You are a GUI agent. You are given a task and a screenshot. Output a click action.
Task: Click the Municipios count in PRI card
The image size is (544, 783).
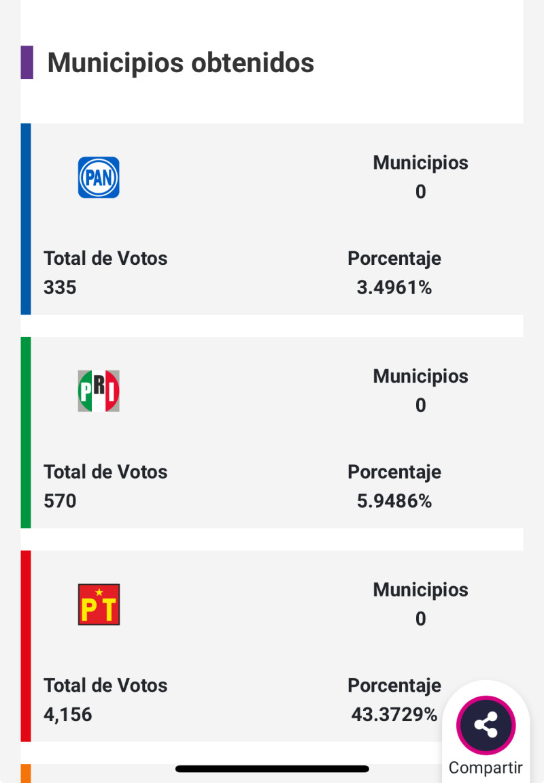point(421,406)
